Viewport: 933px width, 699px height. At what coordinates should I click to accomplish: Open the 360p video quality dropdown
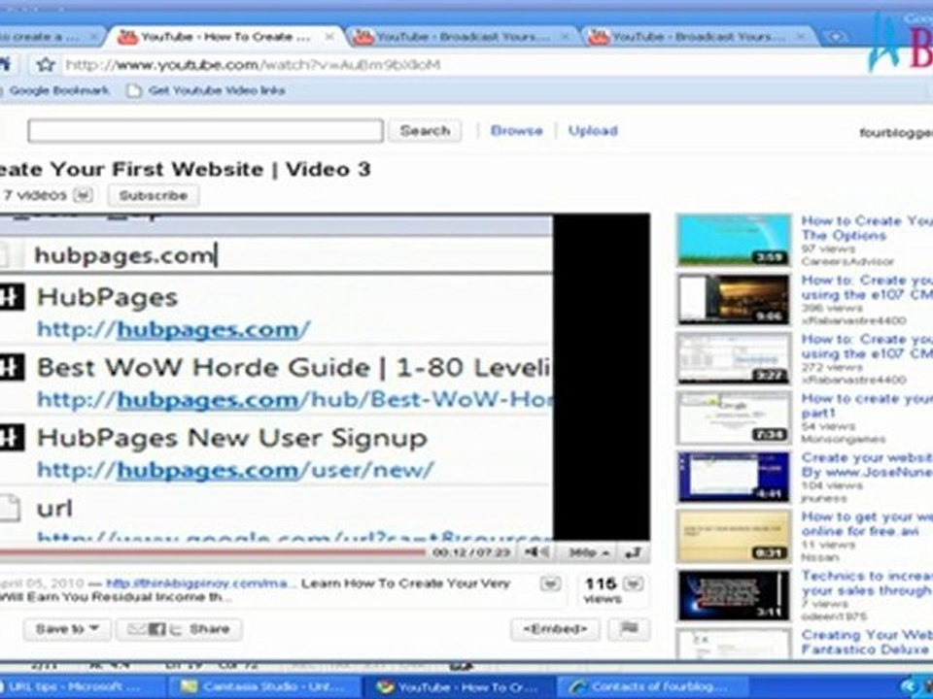click(x=587, y=552)
